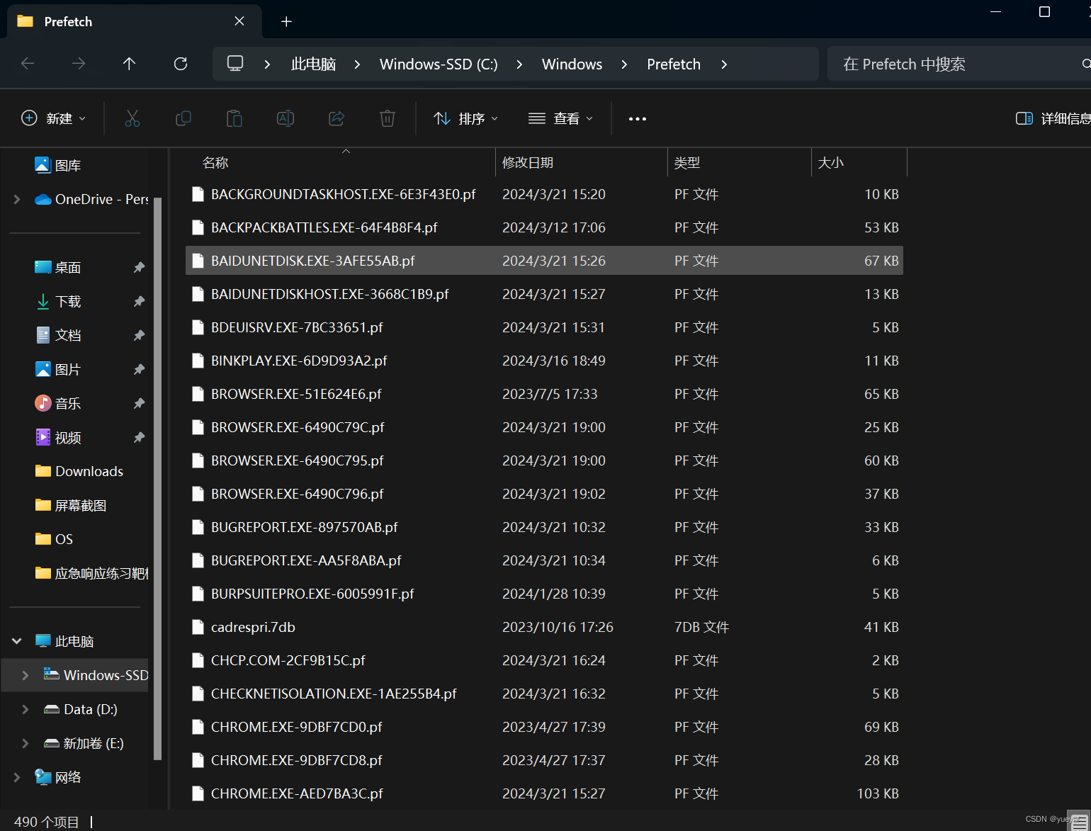Sort by 类型 column header
Viewport: 1091px width, 831px height.
pyautogui.click(x=740, y=162)
